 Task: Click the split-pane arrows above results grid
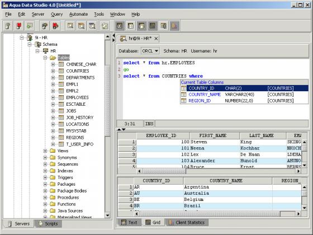[x=121, y=129]
